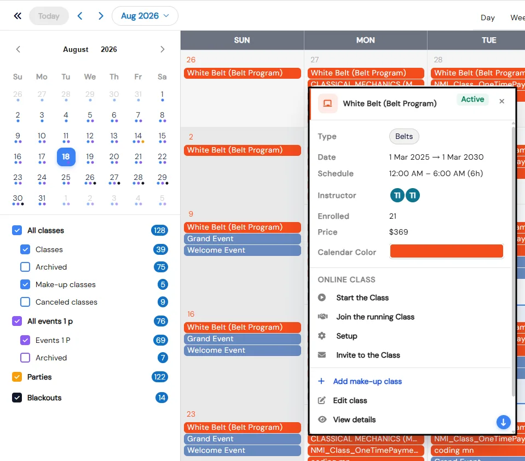The height and width of the screenshot is (461, 525).
Task: Toggle the Make-up classes checkbox
Action: click(x=25, y=284)
